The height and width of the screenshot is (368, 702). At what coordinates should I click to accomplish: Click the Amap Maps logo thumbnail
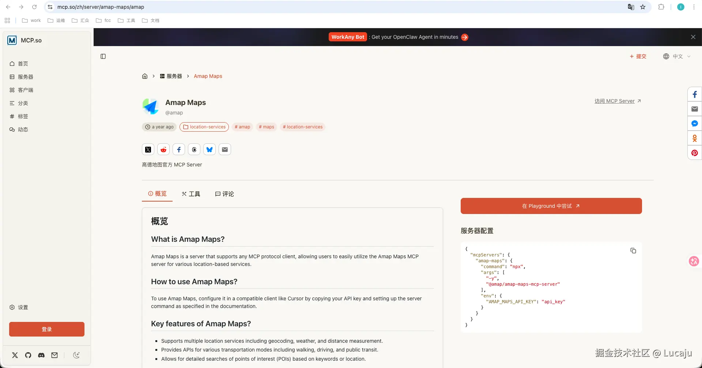coord(150,106)
